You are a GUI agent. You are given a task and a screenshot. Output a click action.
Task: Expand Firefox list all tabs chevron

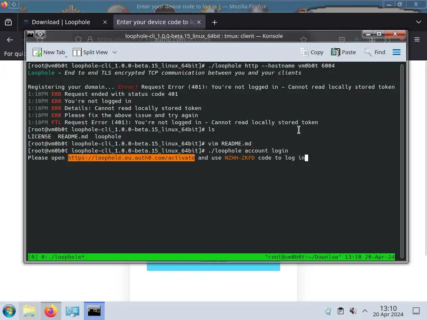coord(419,22)
